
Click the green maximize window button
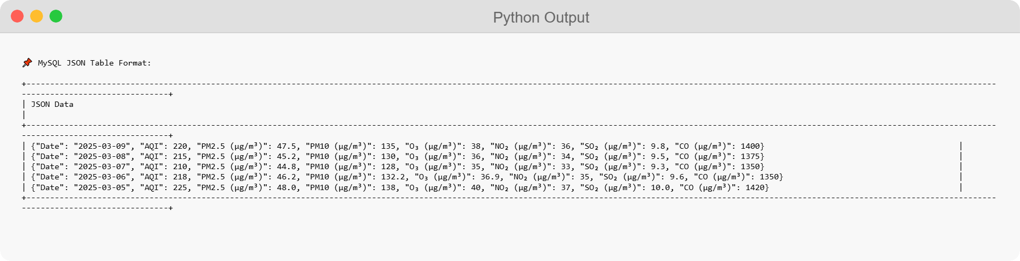coord(56,17)
